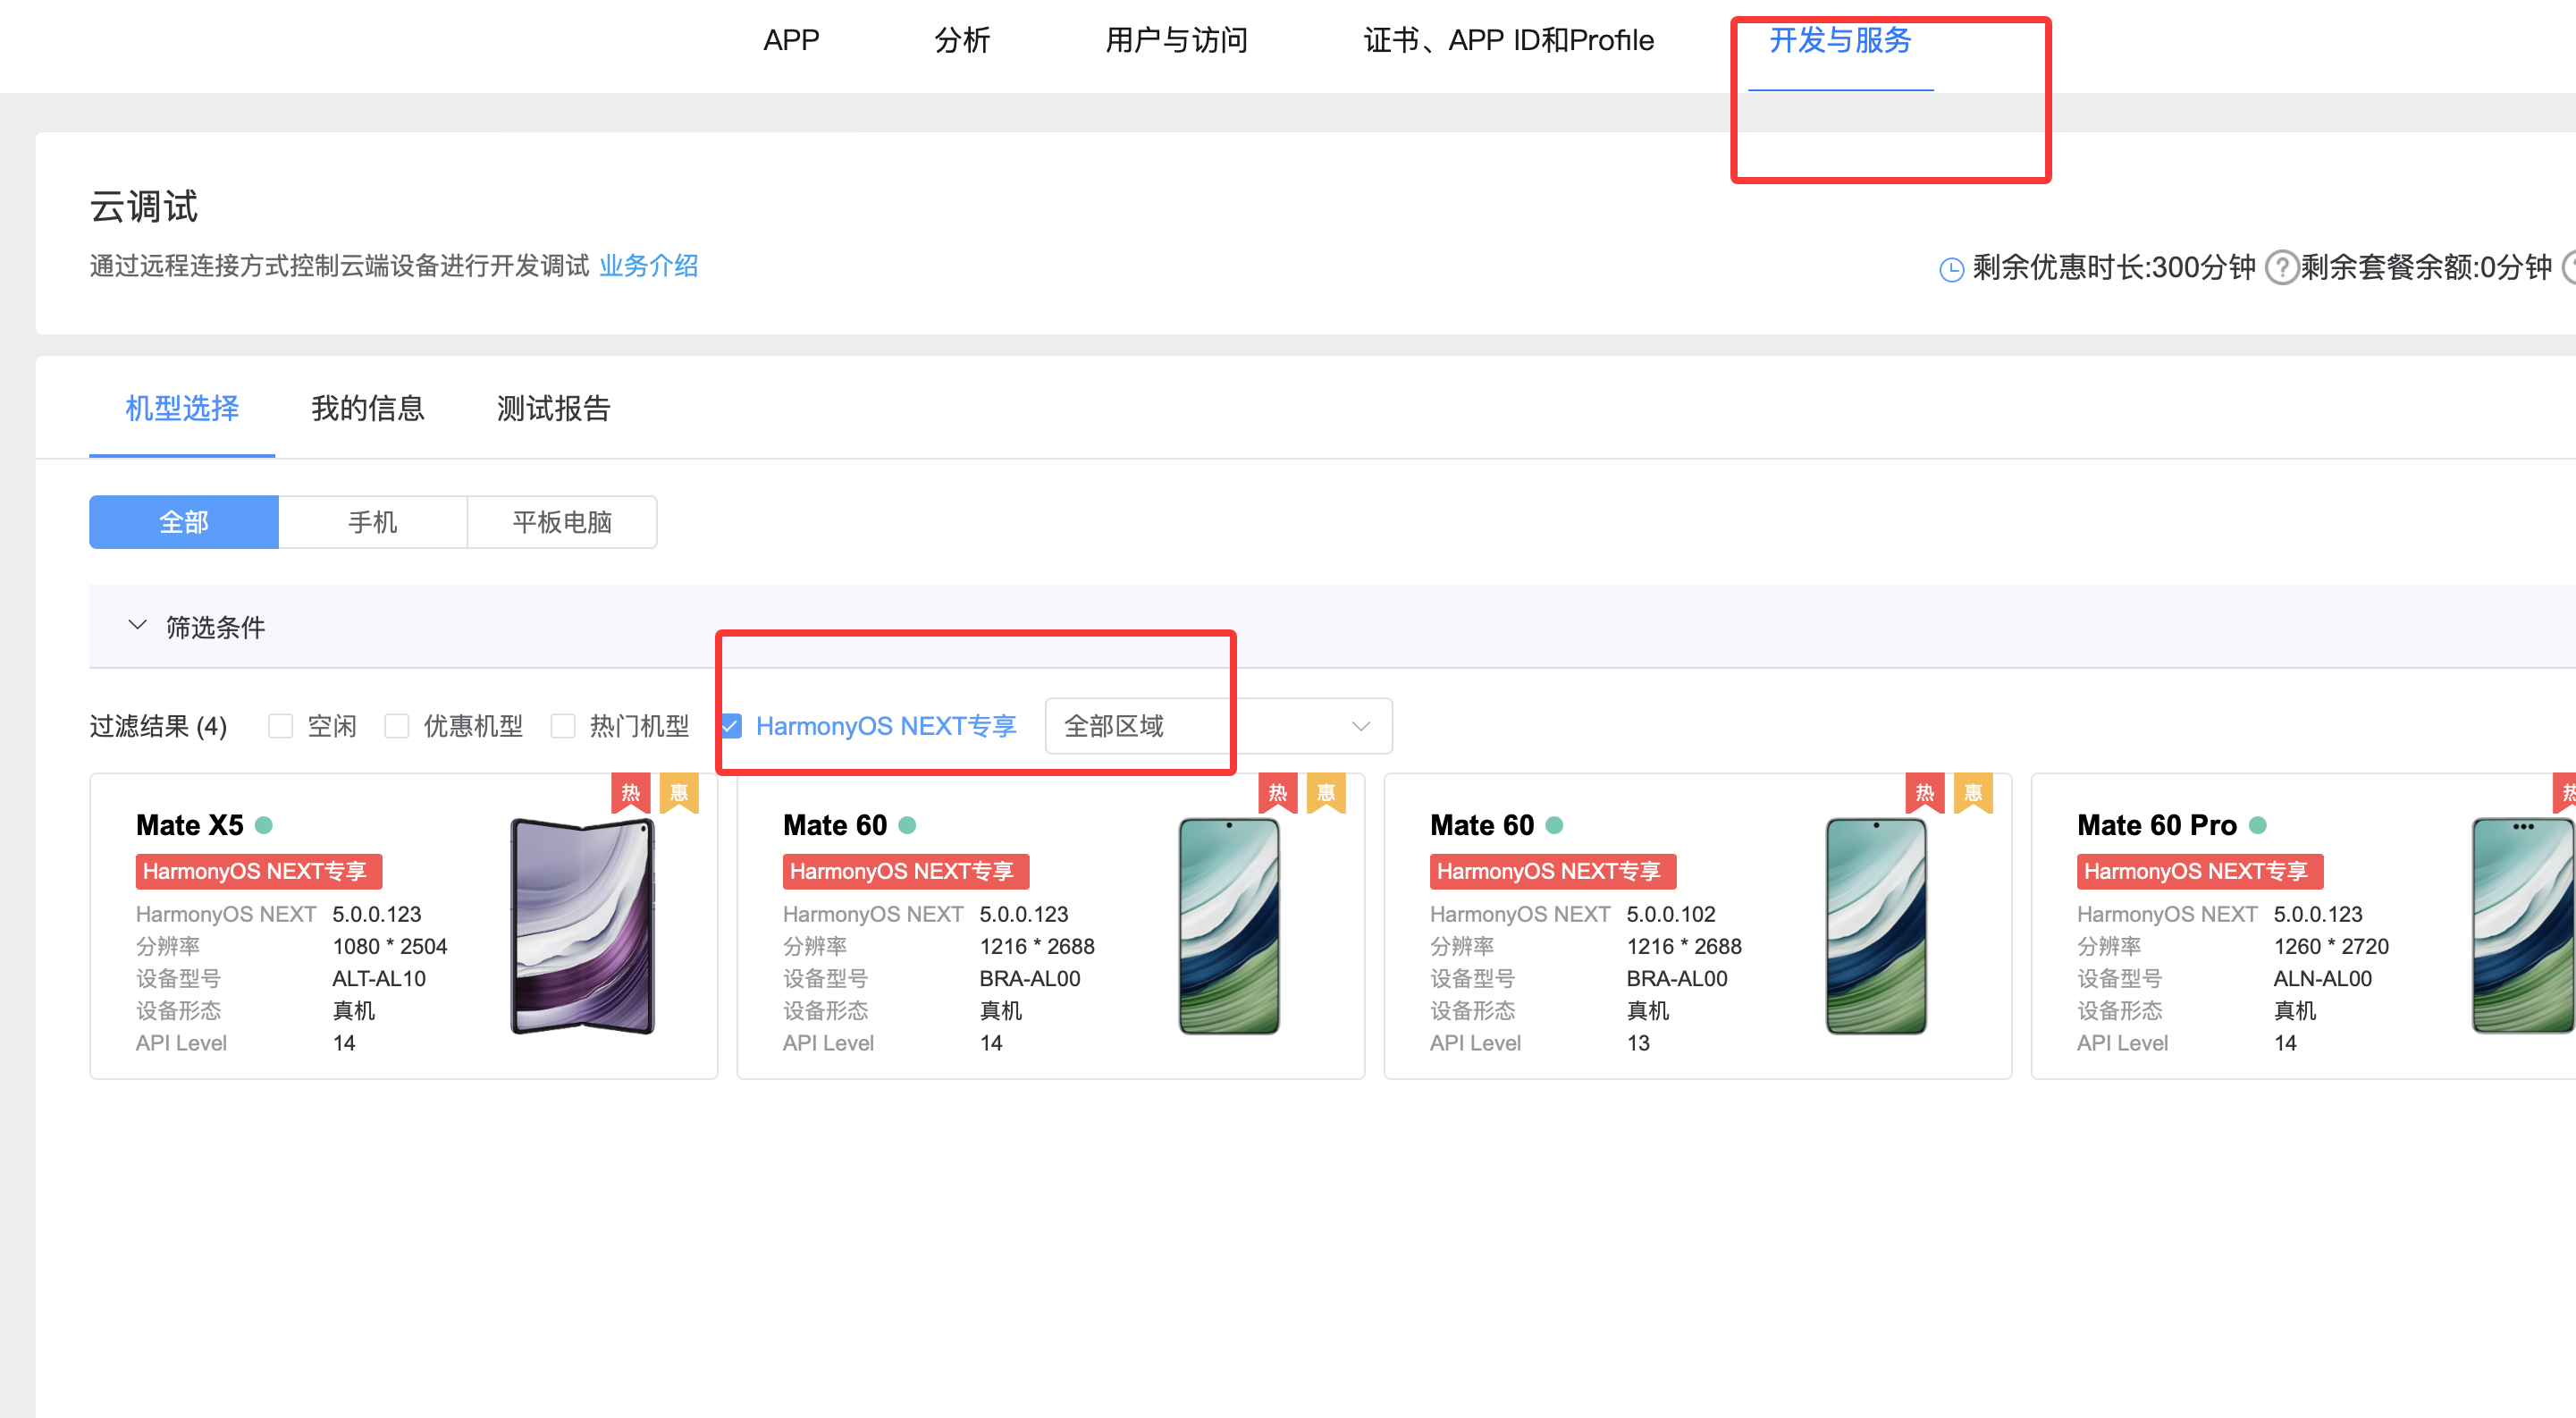Click the Mate X5 card title
Viewport: 2576px width, 1418px height.
(x=190, y=825)
